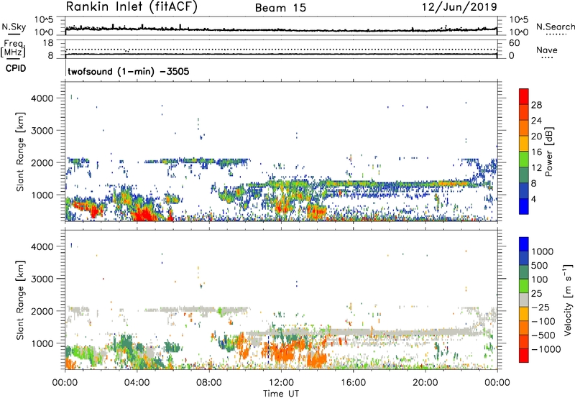Click the '1000' range tick in Velocity panel
This screenshot has width=575, height=398.
[x=42, y=343]
